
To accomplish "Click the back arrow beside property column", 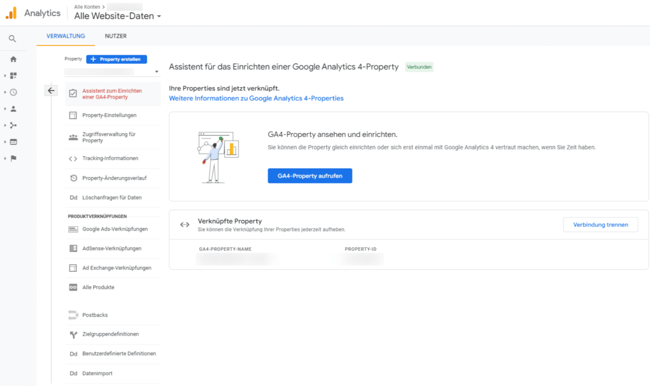I will pyautogui.click(x=51, y=90).
